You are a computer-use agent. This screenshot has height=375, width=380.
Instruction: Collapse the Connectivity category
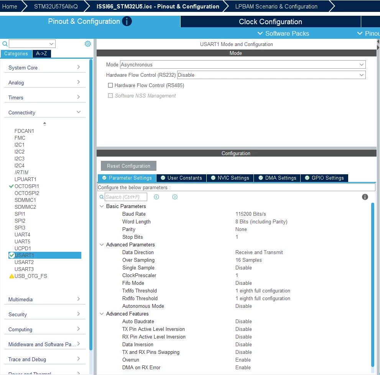(45, 112)
